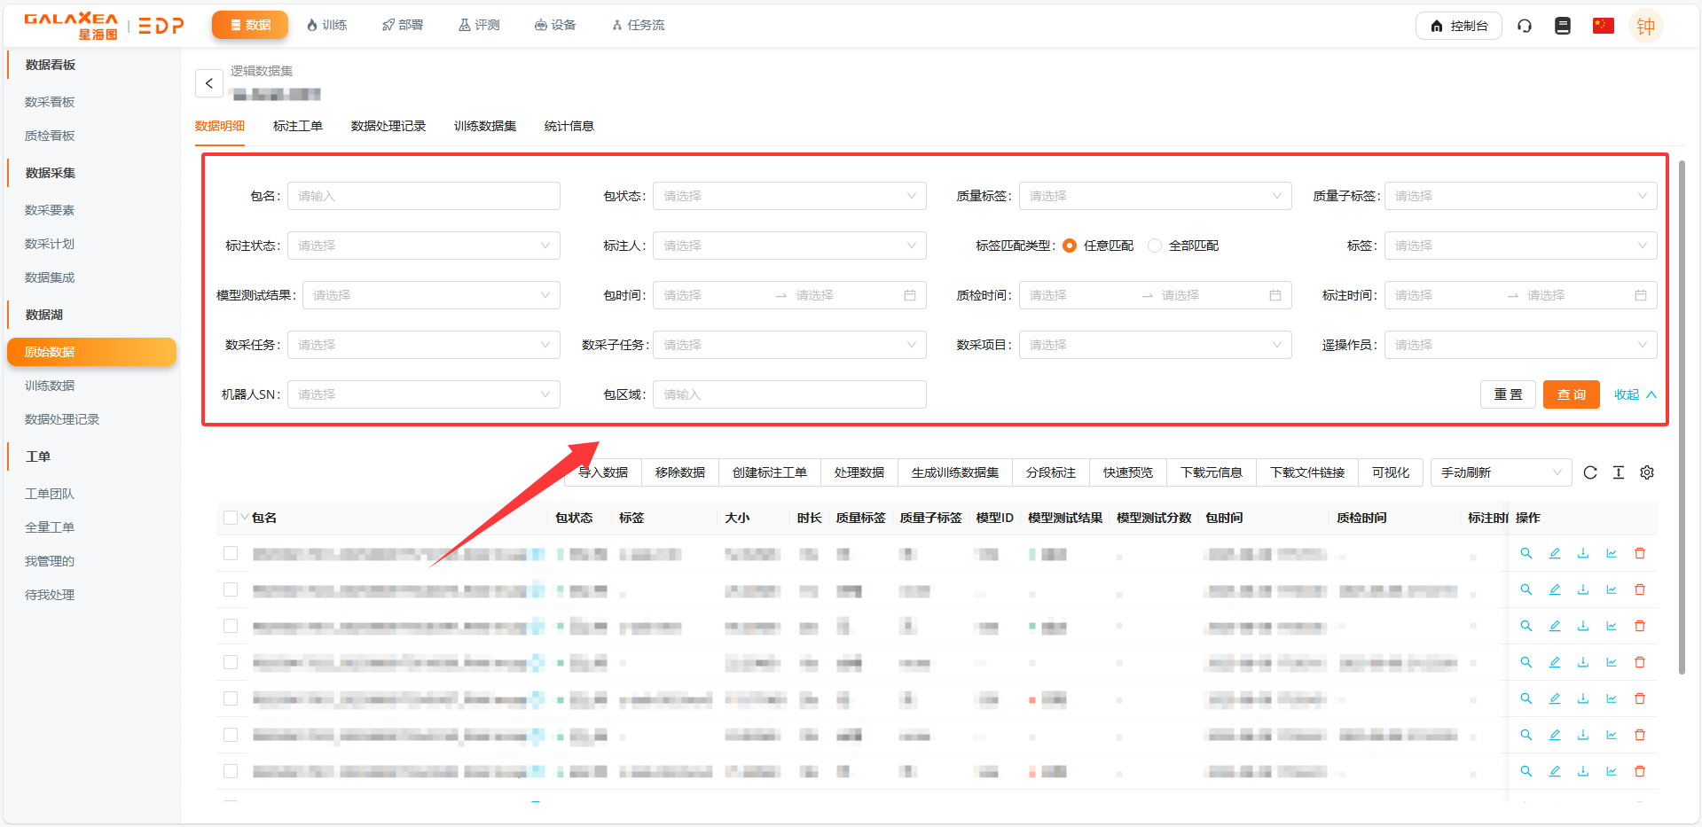Click the magnifier icon in first row
1702x827 pixels.
click(1526, 553)
